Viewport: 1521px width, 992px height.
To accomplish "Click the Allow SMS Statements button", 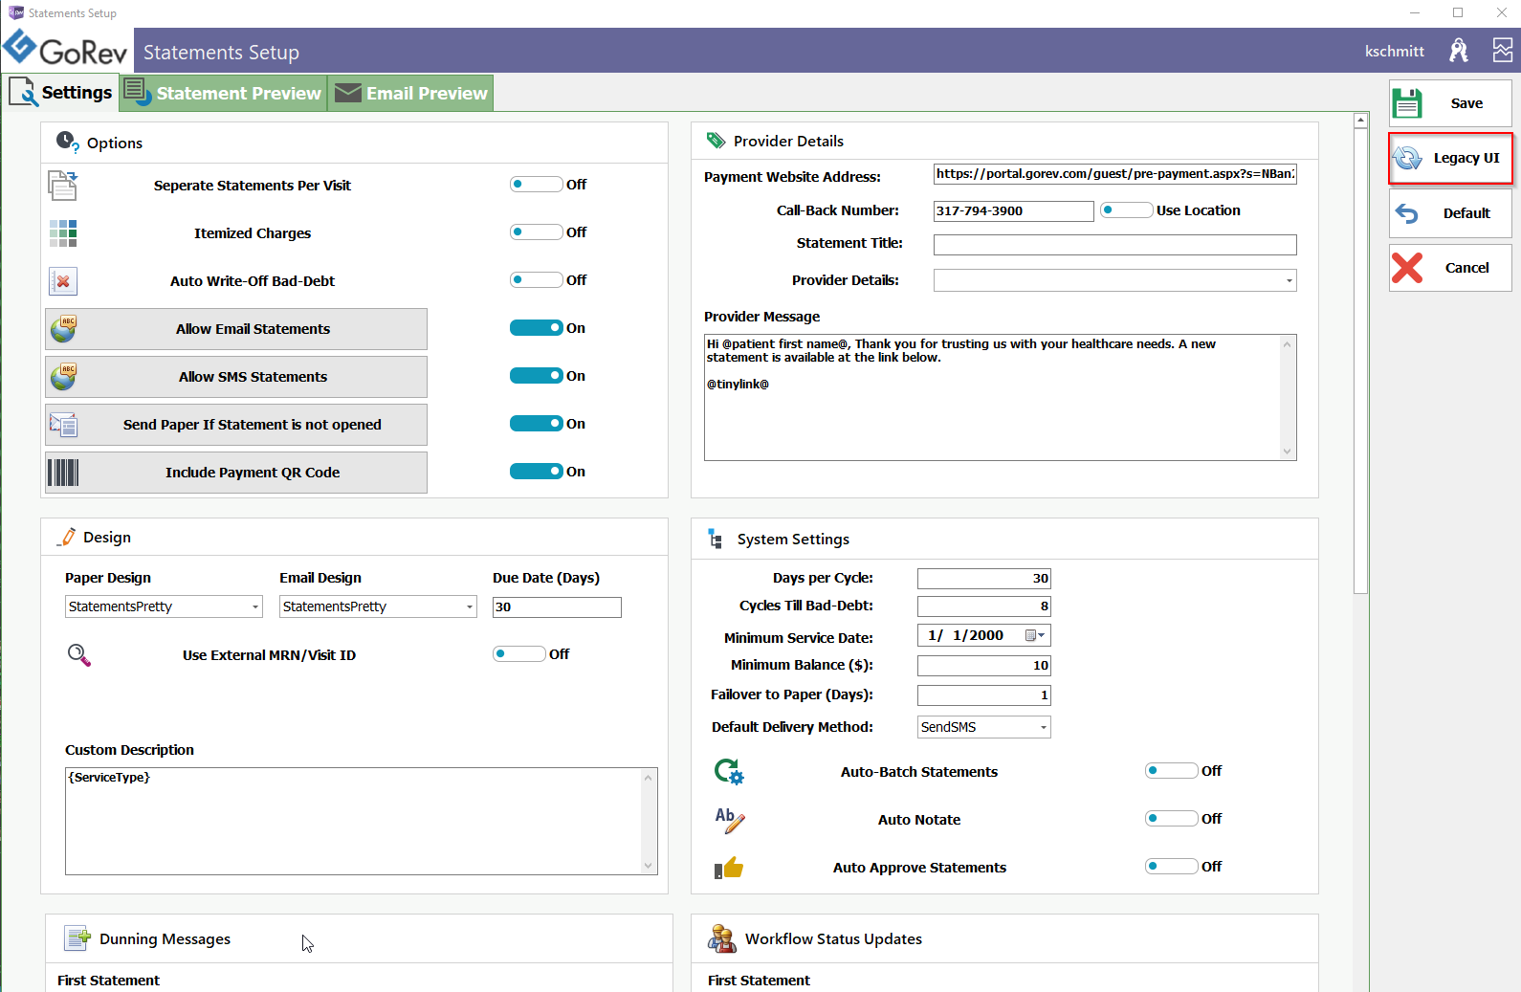I will pyautogui.click(x=236, y=377).
